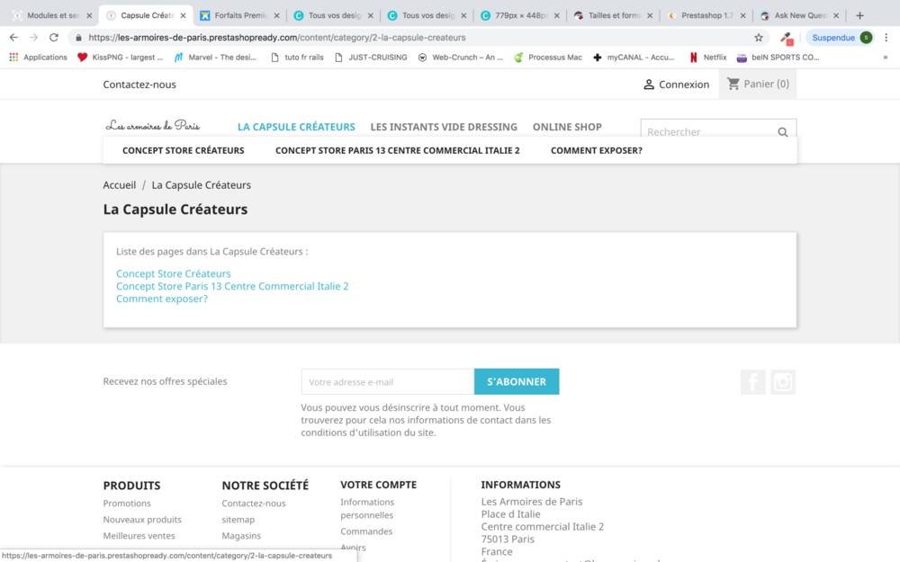This screenshot has width=900, height=562.
Task: Open the Web-Crunch bookmark
Action: 460,58
